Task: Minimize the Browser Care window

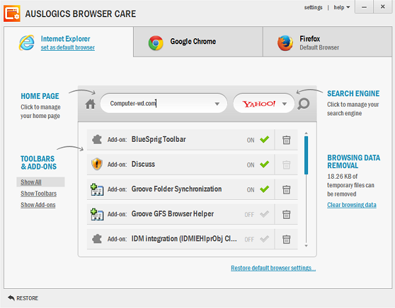Action: click(x=364, y=7)
